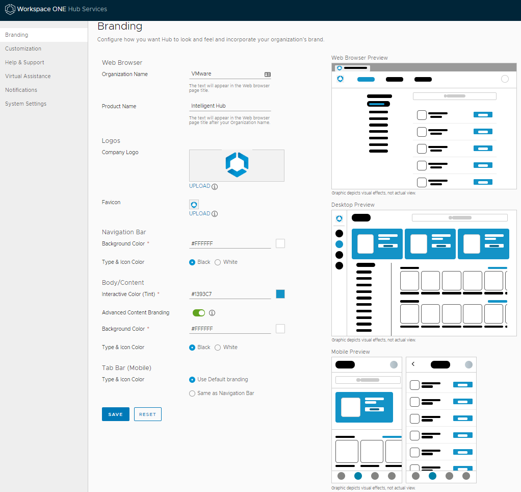Click the company logo hexagon image
This screenshot has width=521, height=492.
point(237,165)
